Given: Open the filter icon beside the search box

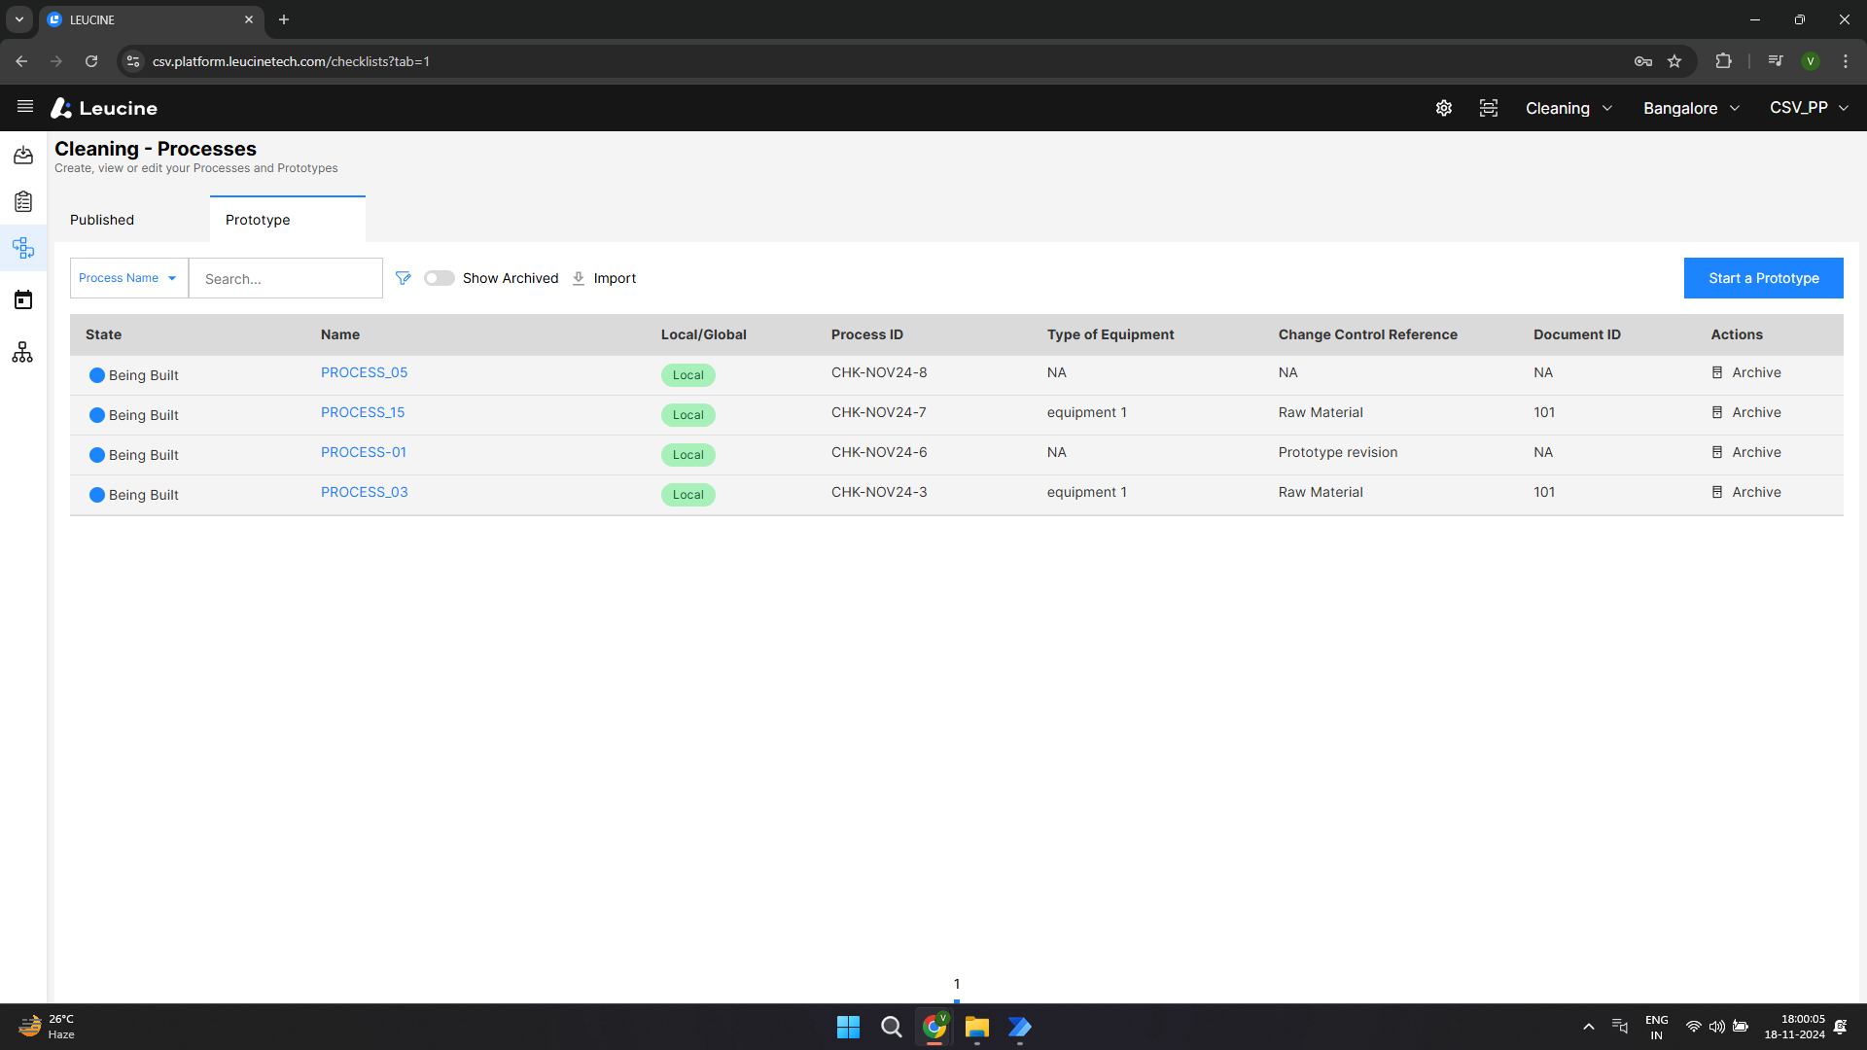Looking at the screenshot, I should coord(403,278).
